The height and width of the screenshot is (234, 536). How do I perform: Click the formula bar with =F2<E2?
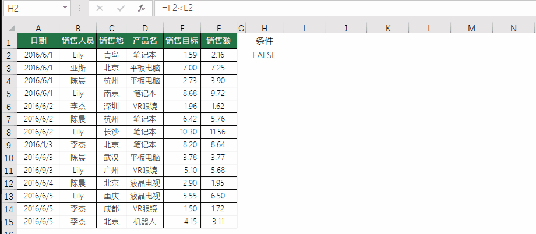coord(345,8)
